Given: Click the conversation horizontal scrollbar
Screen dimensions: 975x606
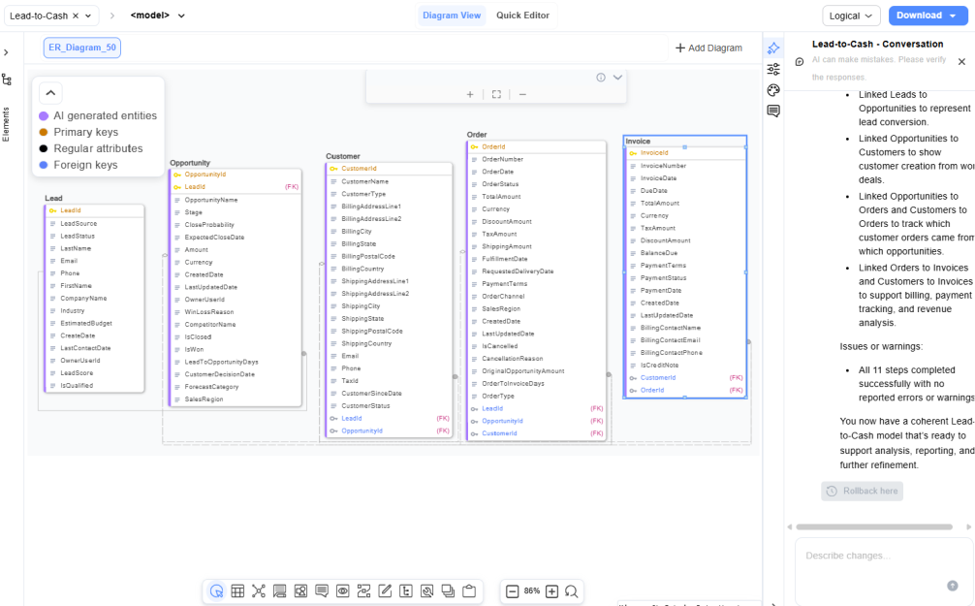Looking at the screenshot, I should point(874,527).
